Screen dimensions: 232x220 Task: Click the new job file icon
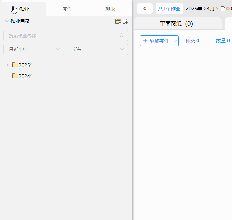[125, 21]
